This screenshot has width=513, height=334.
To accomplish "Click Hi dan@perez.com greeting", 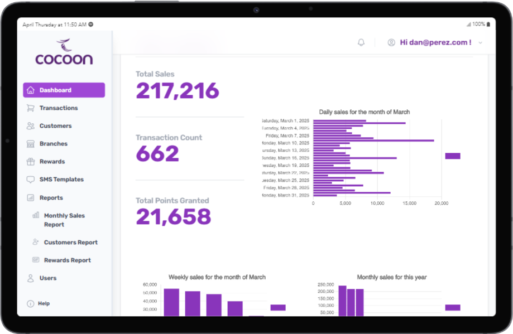I will pyautogui.click(x=435, y=42).
